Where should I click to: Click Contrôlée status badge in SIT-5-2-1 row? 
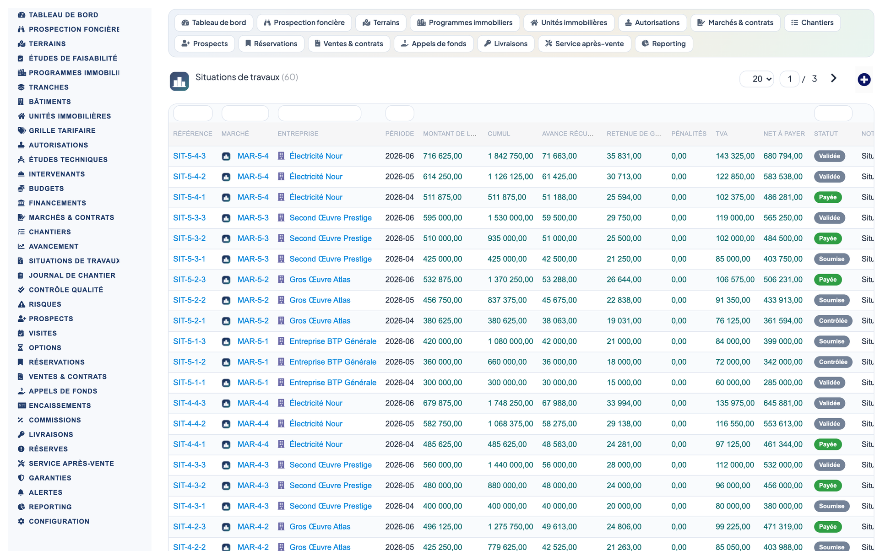pos(833,321)
